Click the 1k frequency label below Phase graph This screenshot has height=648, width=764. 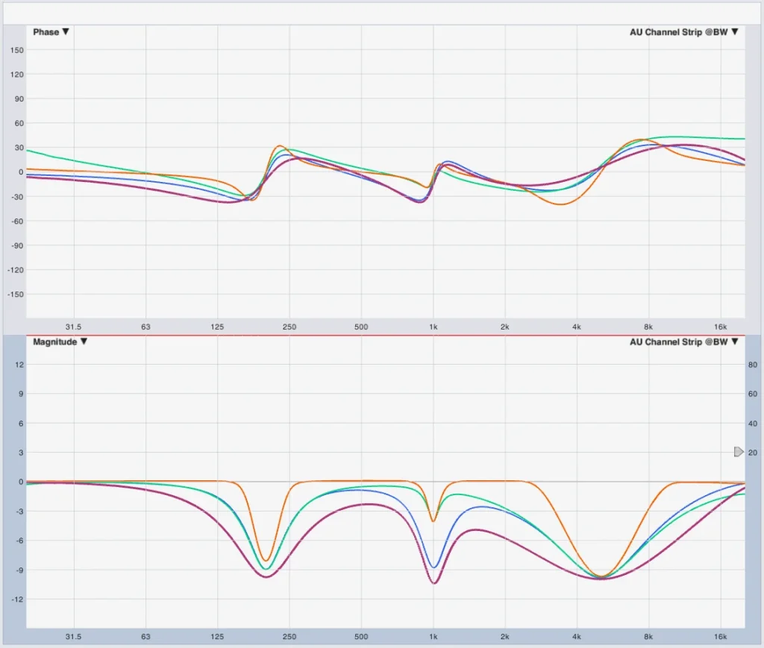(x=433, y=327)
